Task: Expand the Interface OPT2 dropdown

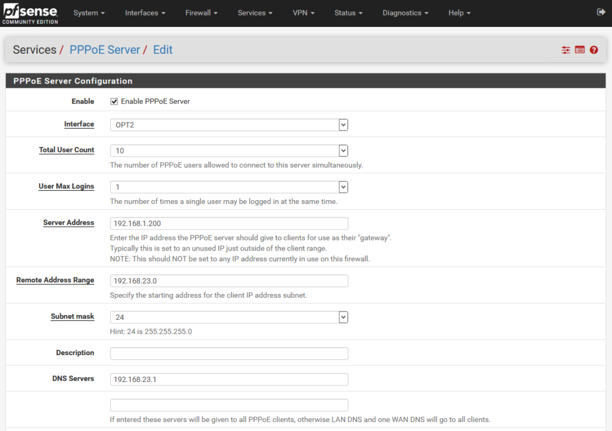Action: tap(229, 125)
